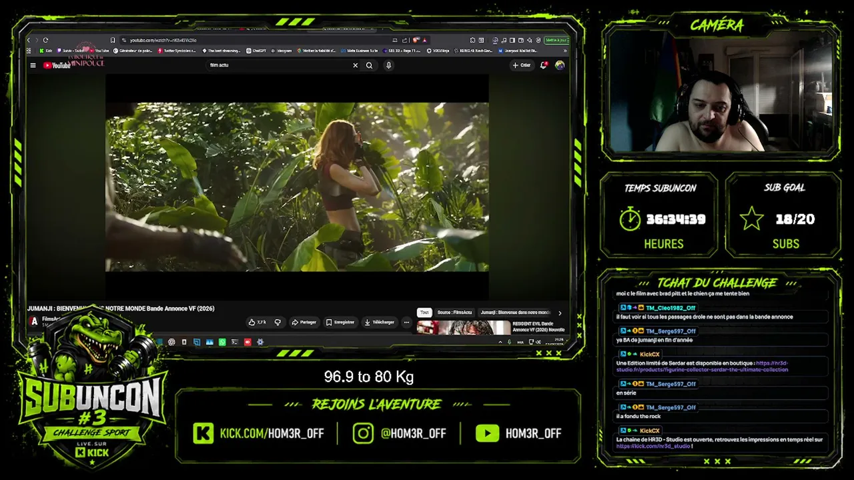
Task: Open "The best streaming" bookmark
Action: (221, 51)
